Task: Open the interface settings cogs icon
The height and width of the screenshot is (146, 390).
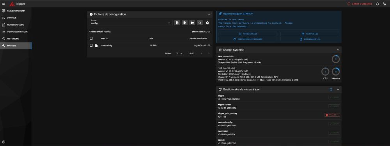Action: (x=385, y=4)
